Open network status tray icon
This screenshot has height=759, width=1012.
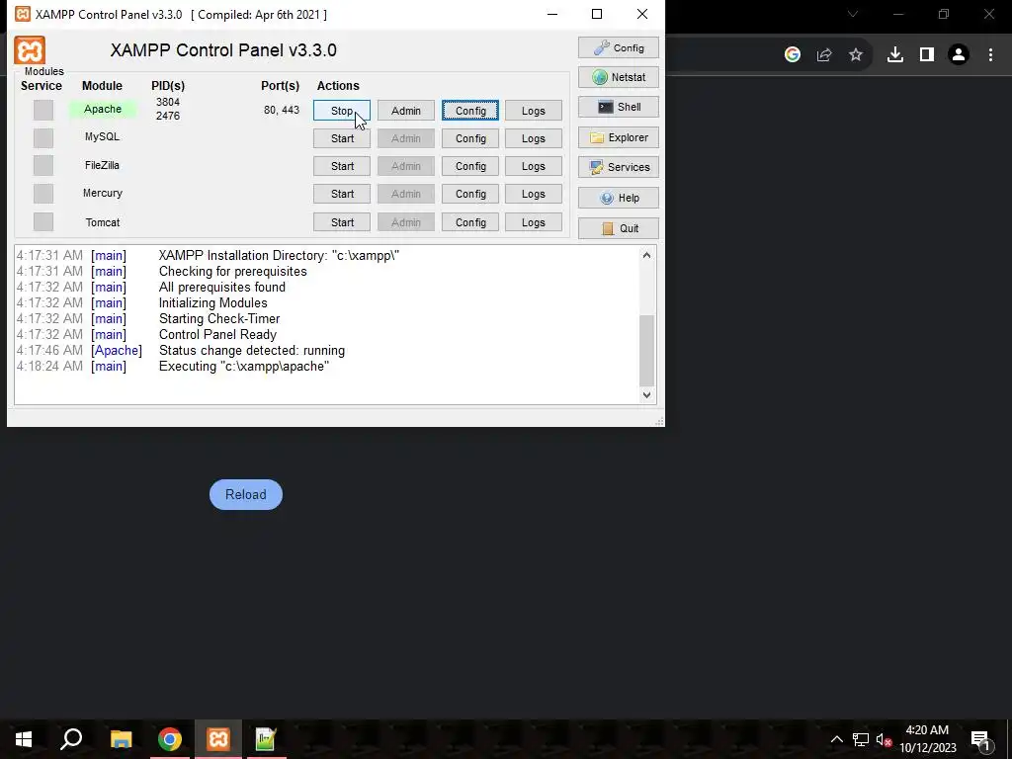pyautogui.click(x=861, y=739)
